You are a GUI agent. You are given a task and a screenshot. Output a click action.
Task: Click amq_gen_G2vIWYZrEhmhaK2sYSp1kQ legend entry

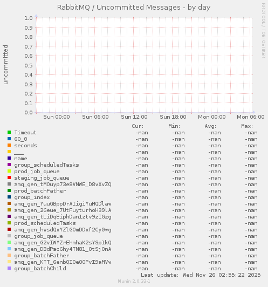(63, 243)
